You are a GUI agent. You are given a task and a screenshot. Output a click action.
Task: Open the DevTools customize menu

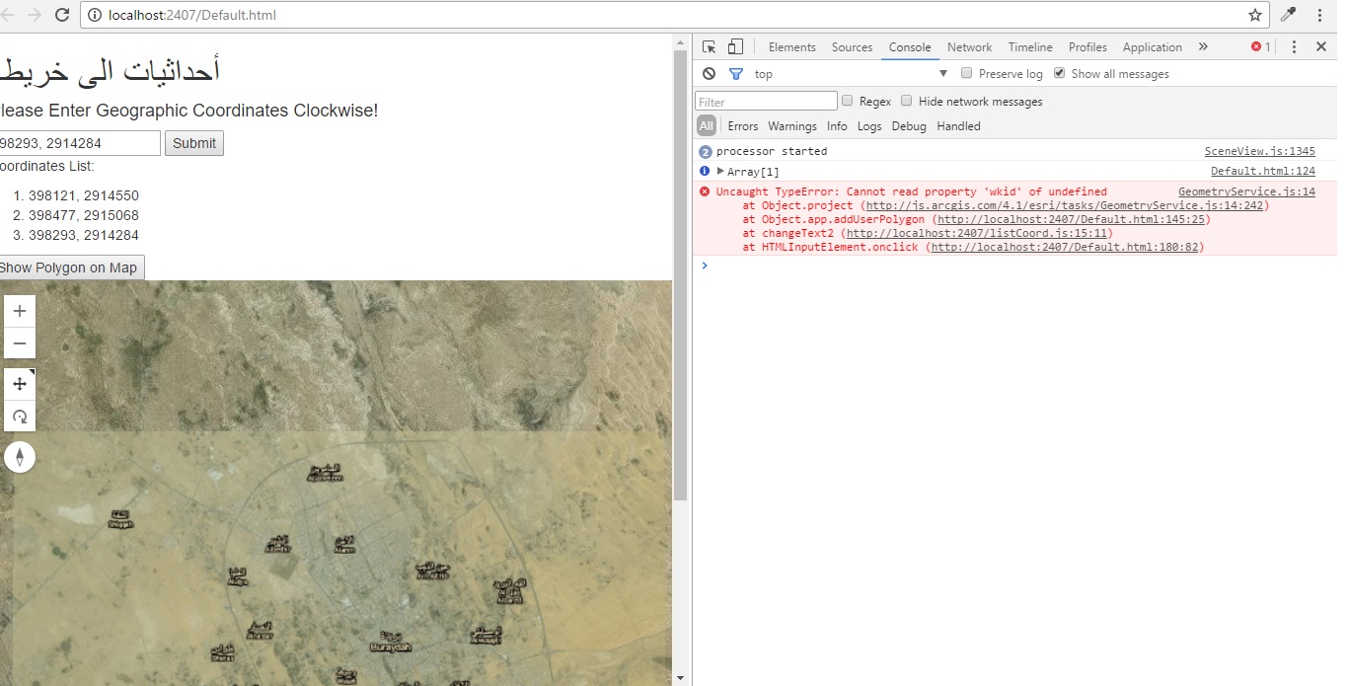click(1294, 46)
